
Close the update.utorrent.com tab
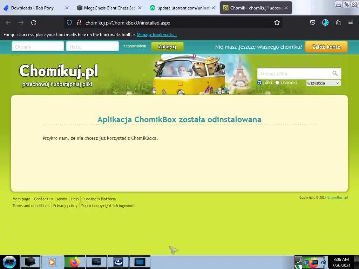click(x=213, y=8)
